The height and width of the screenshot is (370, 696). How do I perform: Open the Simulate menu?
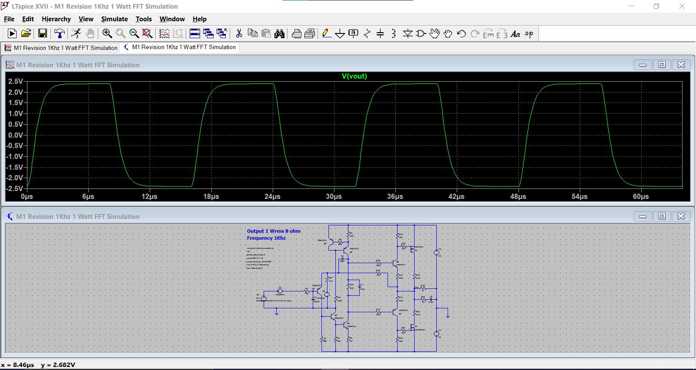click(x=114, y=19)
